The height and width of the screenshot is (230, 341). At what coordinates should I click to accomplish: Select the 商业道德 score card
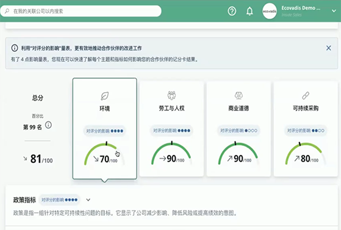(x=239, y=129)
